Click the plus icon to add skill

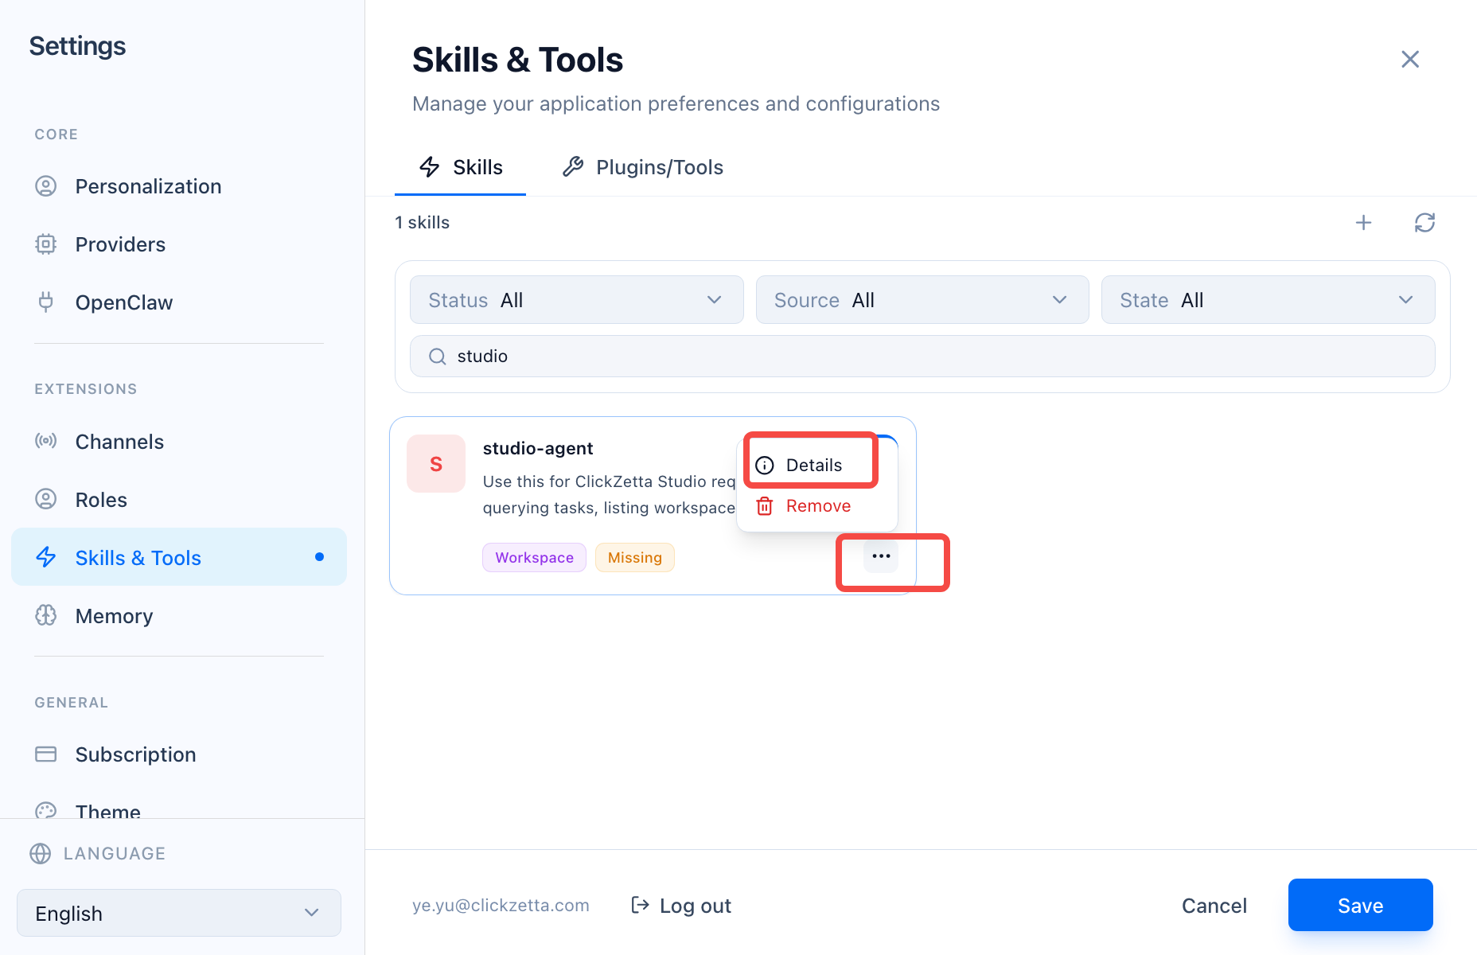pos(1363,223)
